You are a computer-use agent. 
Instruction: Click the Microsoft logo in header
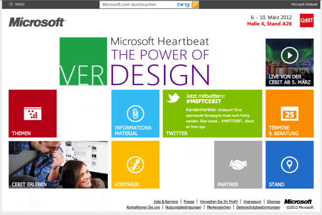tap(37, 23)
